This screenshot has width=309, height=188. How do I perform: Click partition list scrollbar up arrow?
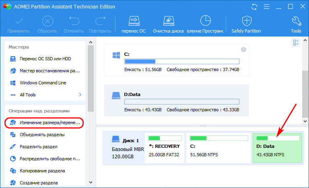click(x=305, y=40)
